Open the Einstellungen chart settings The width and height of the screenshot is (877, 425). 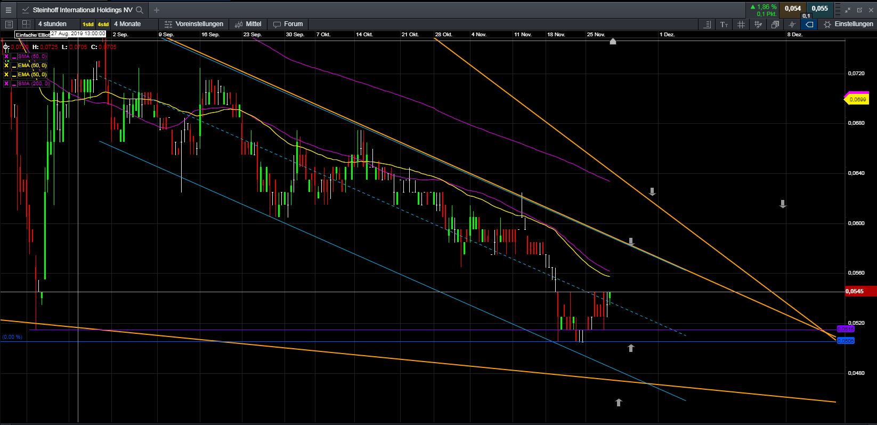pyautogui.click(x=849, y=24)
